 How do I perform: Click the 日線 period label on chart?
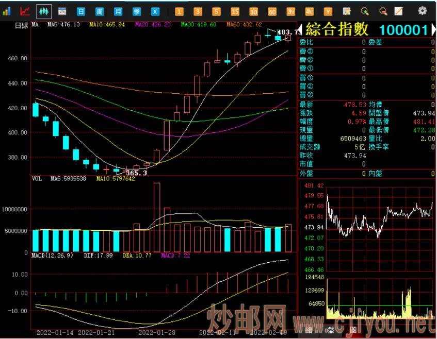tap(21, 25)
